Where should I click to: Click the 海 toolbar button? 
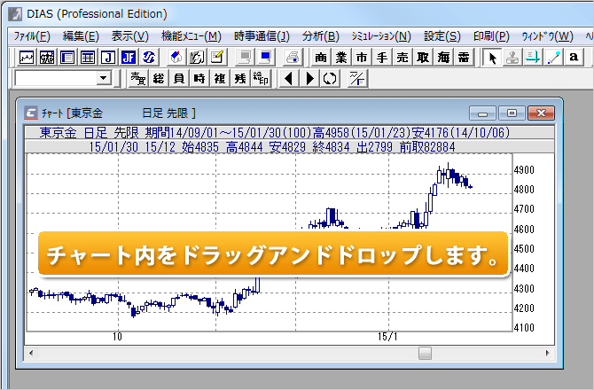[443, 58]
